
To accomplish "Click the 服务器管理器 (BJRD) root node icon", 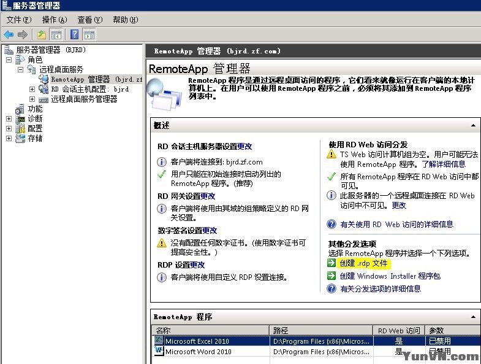I will 9,50.
